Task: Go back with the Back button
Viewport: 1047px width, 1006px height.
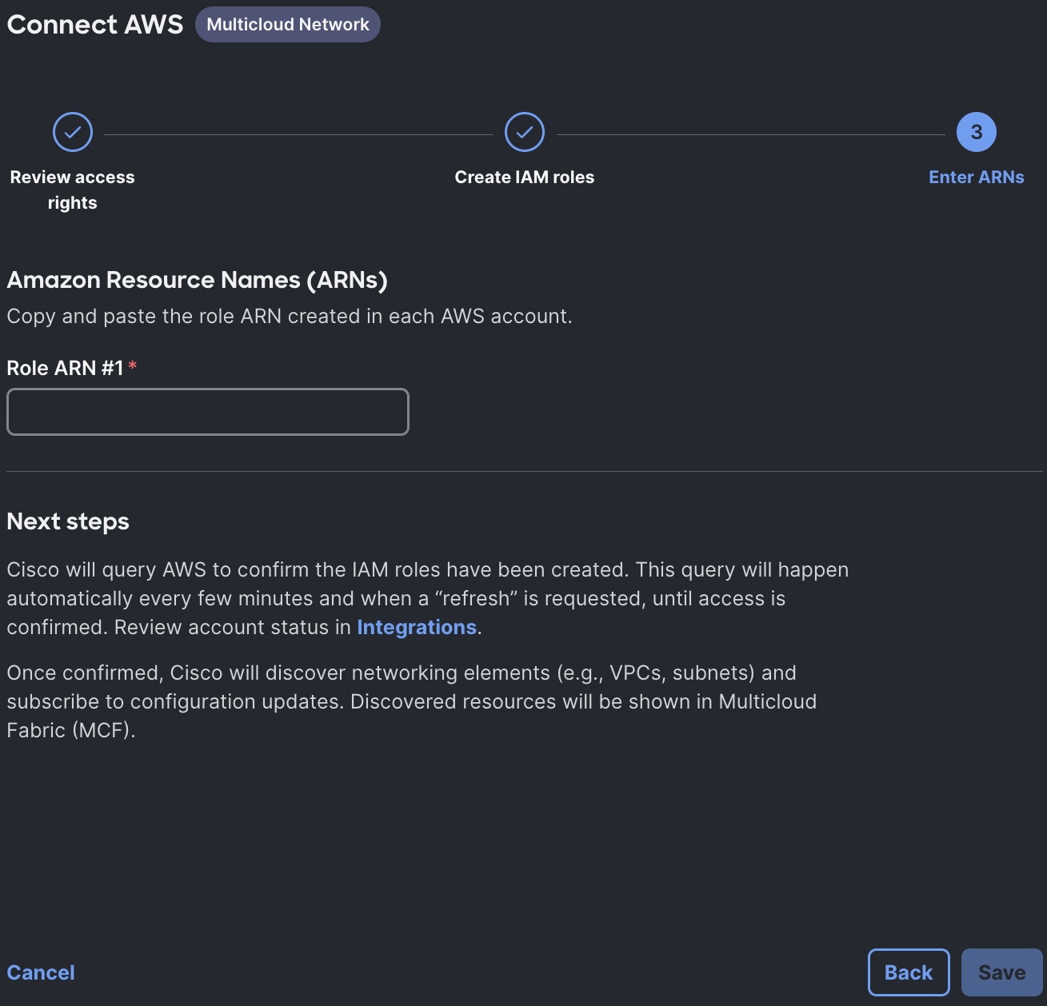Action: [x=909, y=972]
